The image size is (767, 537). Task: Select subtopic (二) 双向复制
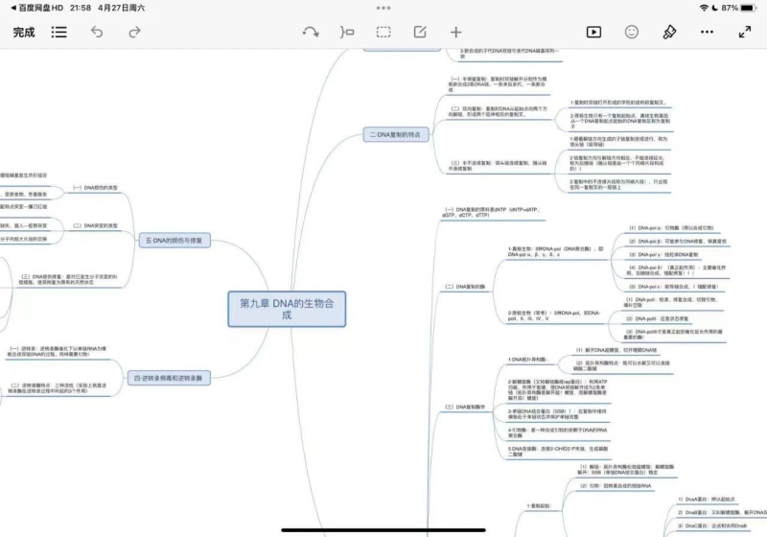point(498,111)
